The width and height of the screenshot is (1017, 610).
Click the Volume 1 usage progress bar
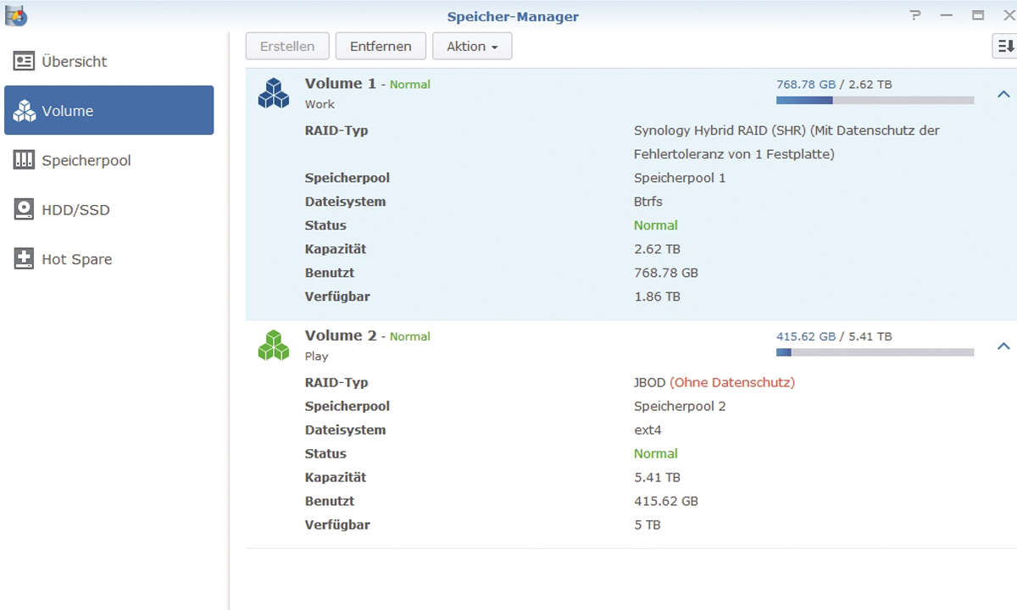click(875, 100)
